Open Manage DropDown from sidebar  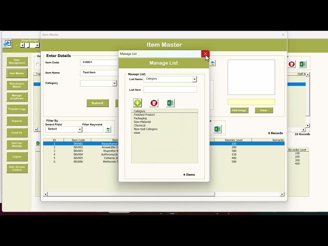point(17,97)
